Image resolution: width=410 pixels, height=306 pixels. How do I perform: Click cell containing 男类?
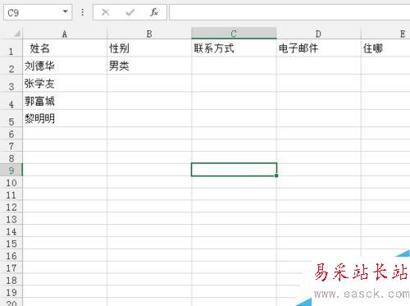pyautogui.click(x=149, y=66)
